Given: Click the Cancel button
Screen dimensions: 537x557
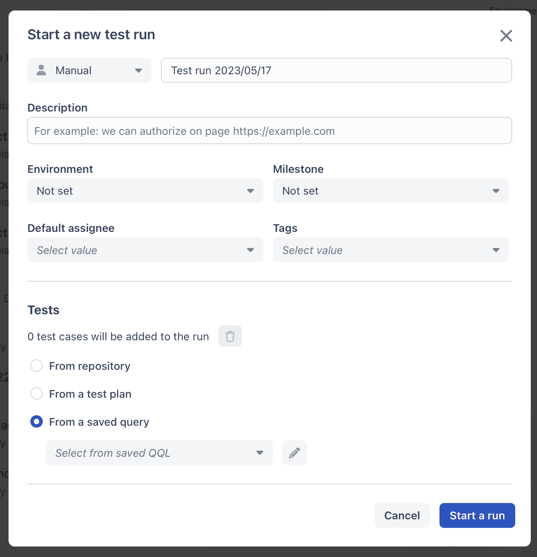Looking at the screenshot, I should (402, 515).
